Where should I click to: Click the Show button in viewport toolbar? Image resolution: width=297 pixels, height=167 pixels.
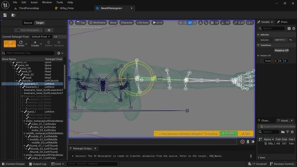click(113, 23)
